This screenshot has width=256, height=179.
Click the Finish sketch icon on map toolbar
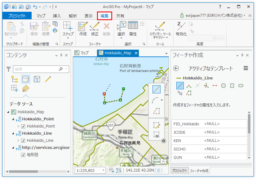[x=157, y=125]
